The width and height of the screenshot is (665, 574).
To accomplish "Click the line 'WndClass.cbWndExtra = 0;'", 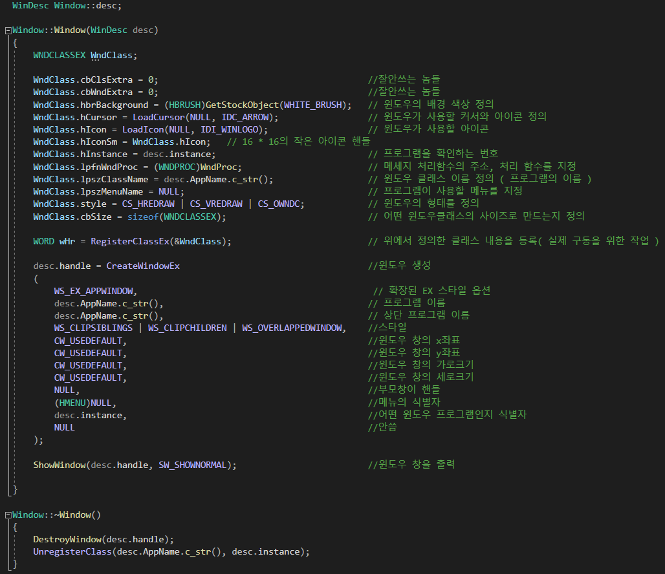I will pos(96,92).
